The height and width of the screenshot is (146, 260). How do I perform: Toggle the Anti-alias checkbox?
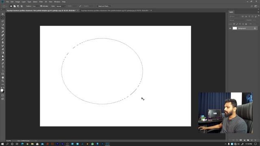click(41, 6)
